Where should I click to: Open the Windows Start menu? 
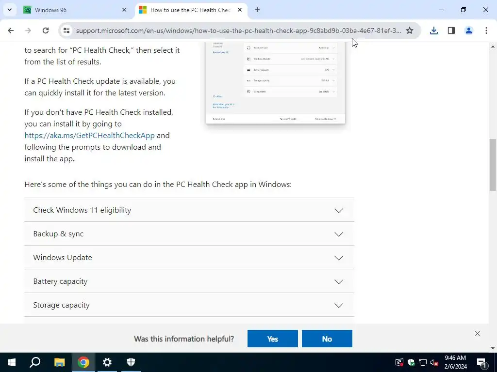(12, 362)
